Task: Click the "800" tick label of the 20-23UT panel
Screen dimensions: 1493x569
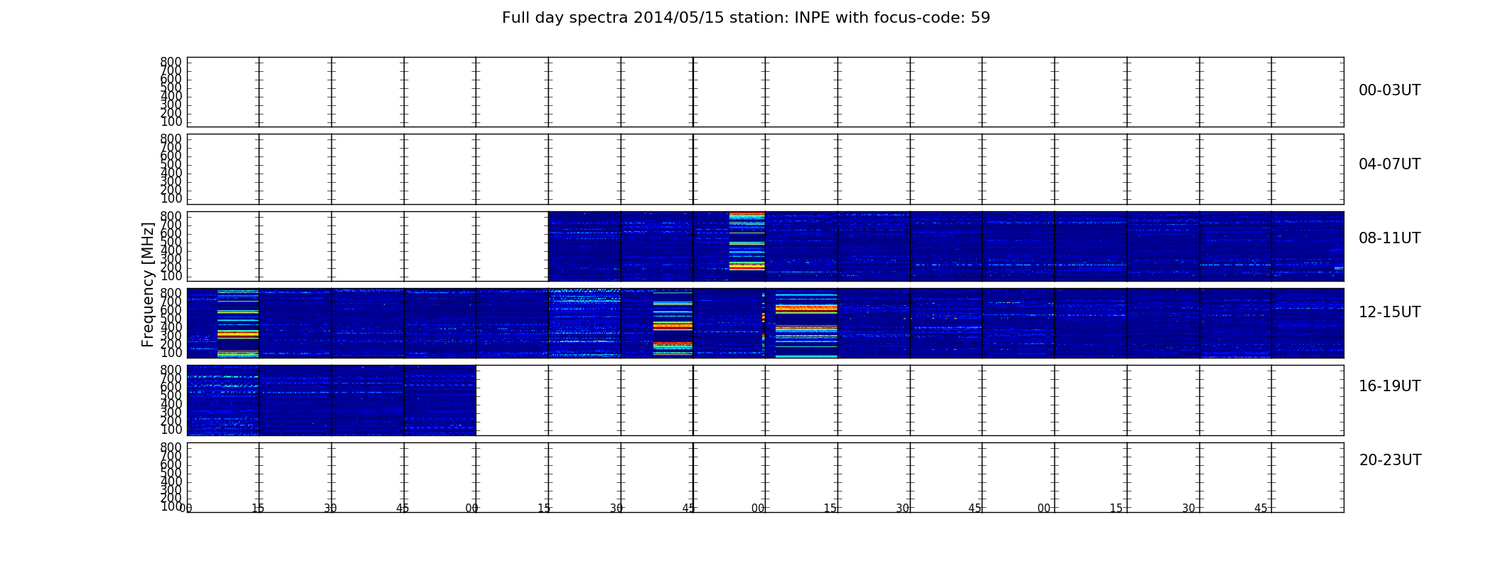Action: (171, 447)
